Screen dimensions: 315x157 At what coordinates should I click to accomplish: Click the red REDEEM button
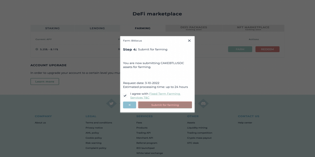pos(267,49)
